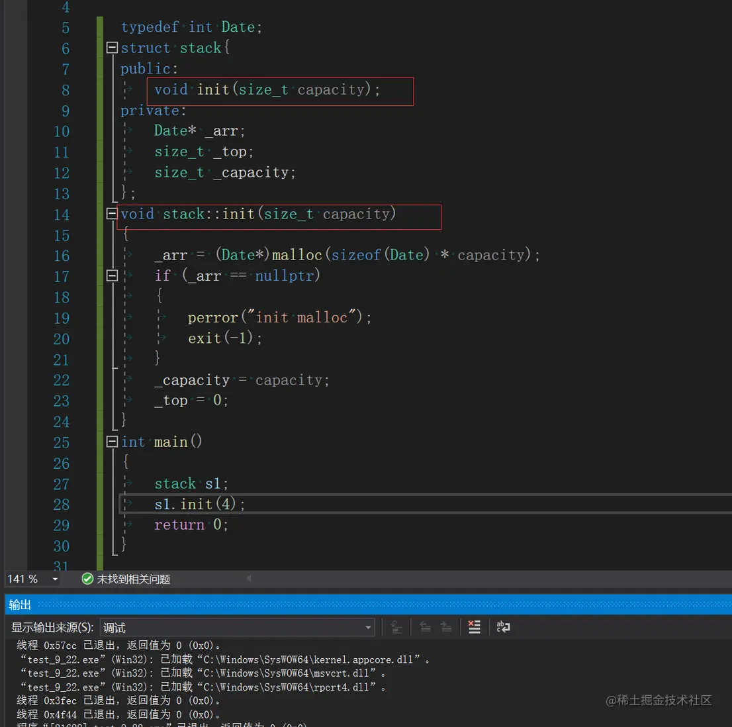
Task: Click line number 8 in the gutter
Action: point(66,90)
